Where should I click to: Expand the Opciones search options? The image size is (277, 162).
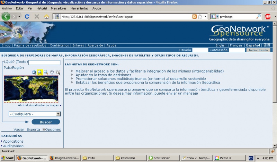click(x=52, y=130)
